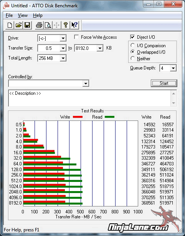
Task: Expand the Transfer Size minimum 0.5 dropdown
Action: pyautogui.click(x=63, y=48)
